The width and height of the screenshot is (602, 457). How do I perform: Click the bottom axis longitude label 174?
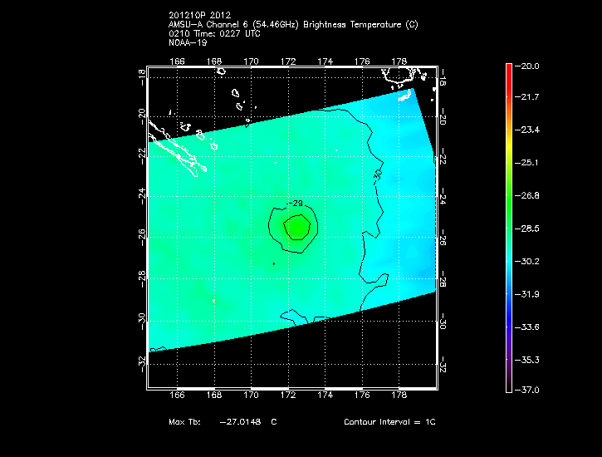[325, 395]
